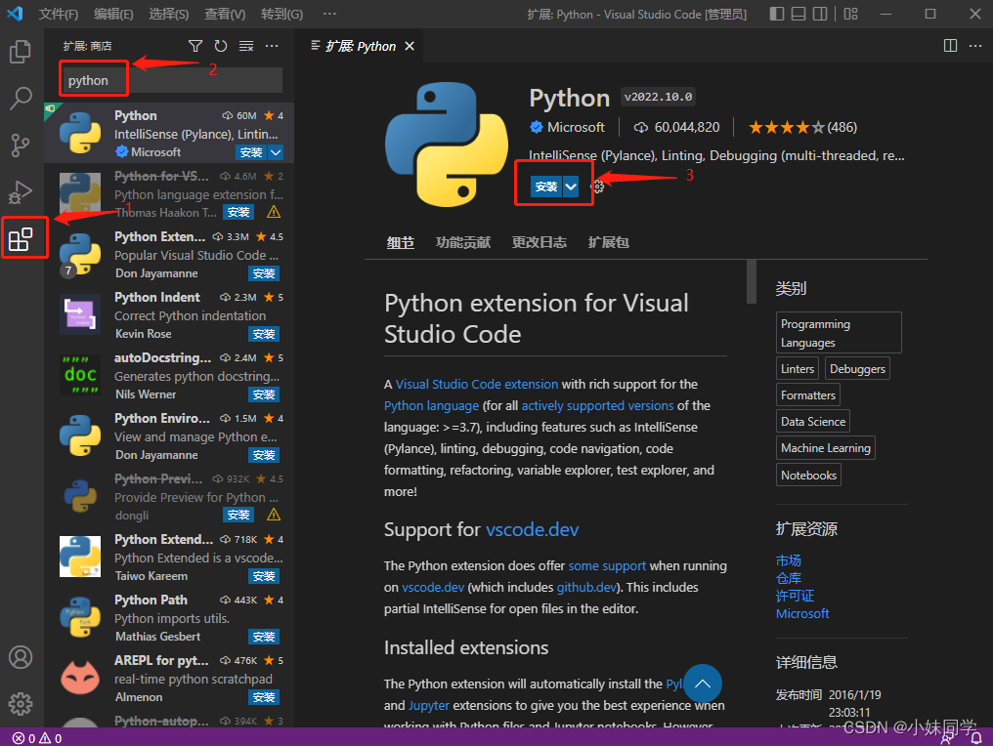Open the 转到(G) menu
Viewport: 993px width, 746px height.
[x=281, y=14]
